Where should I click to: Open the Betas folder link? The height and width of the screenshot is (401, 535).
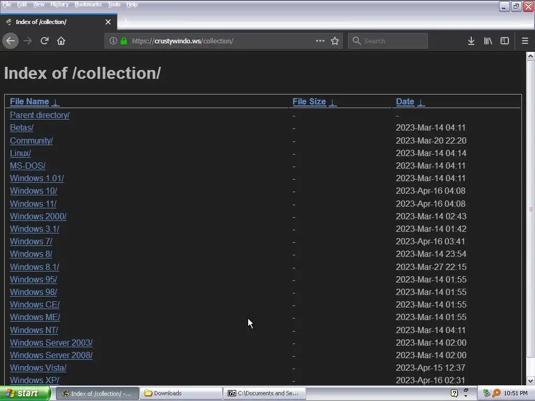(21, 128)
